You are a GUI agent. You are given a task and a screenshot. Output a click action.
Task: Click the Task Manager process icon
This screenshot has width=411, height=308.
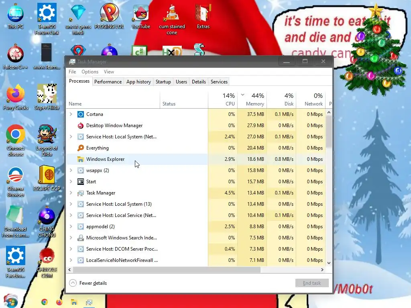(80, 193)
